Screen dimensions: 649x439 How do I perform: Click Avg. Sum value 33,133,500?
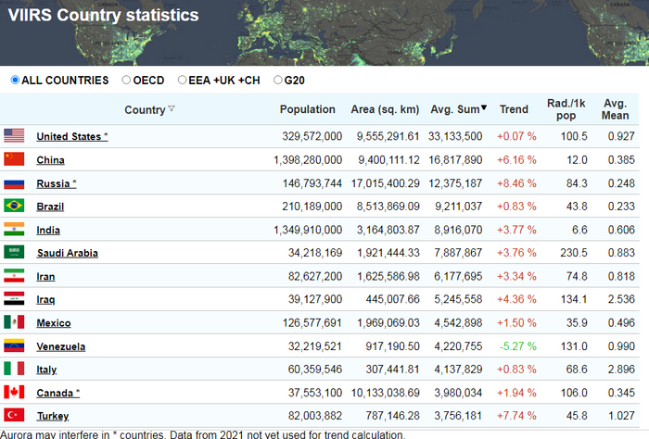pyautogui.click(x=455, y=136)
